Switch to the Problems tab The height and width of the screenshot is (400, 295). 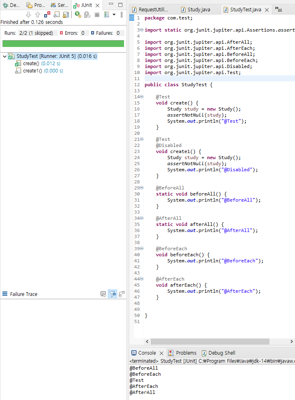coord(182,353)
